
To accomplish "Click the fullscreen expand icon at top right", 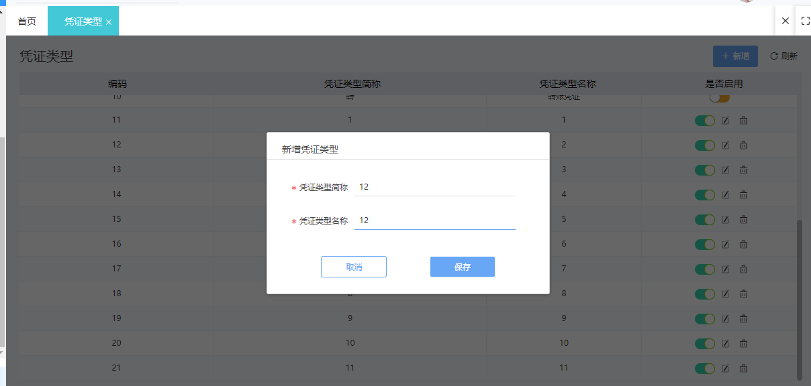I will [x=805, y=21].
